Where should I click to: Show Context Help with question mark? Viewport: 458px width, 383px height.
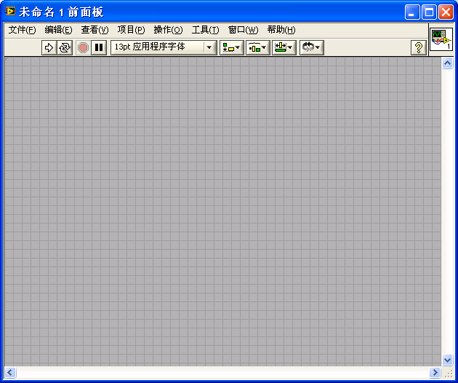(419, 47)
